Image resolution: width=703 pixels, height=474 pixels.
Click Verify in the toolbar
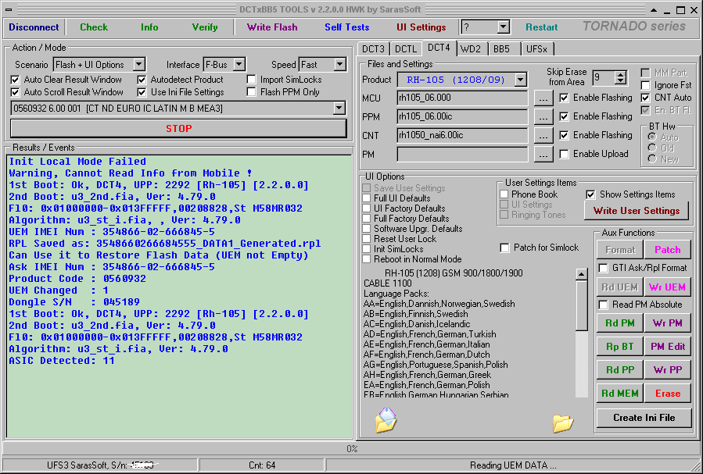tap(205, 27)
